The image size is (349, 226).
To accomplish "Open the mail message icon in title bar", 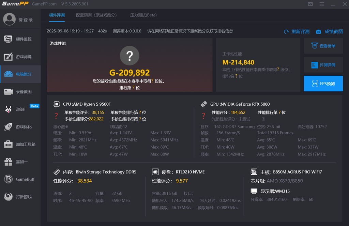I will pos(310,4).
